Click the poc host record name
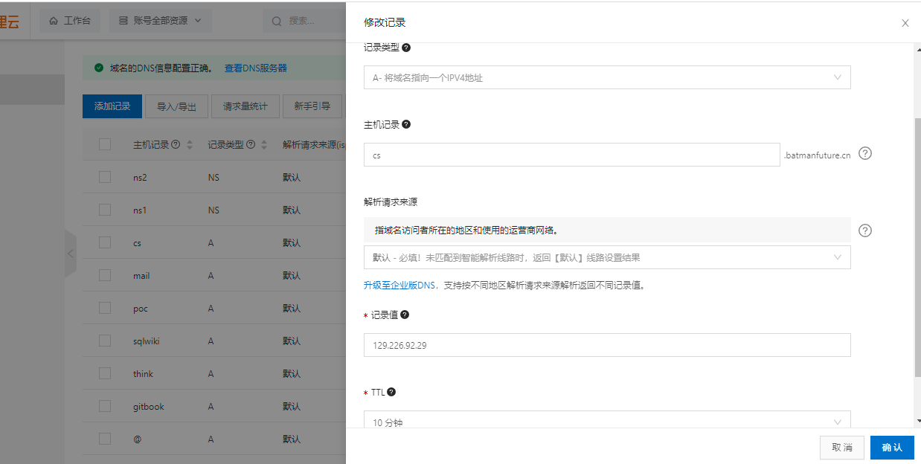 pyautogui.click(x=141, y=309)
